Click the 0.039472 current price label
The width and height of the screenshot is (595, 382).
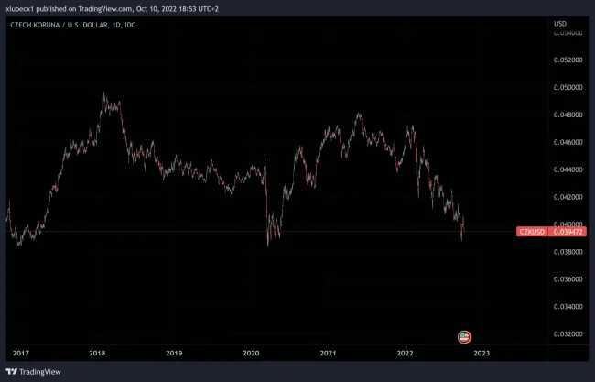tap(569, 232)
